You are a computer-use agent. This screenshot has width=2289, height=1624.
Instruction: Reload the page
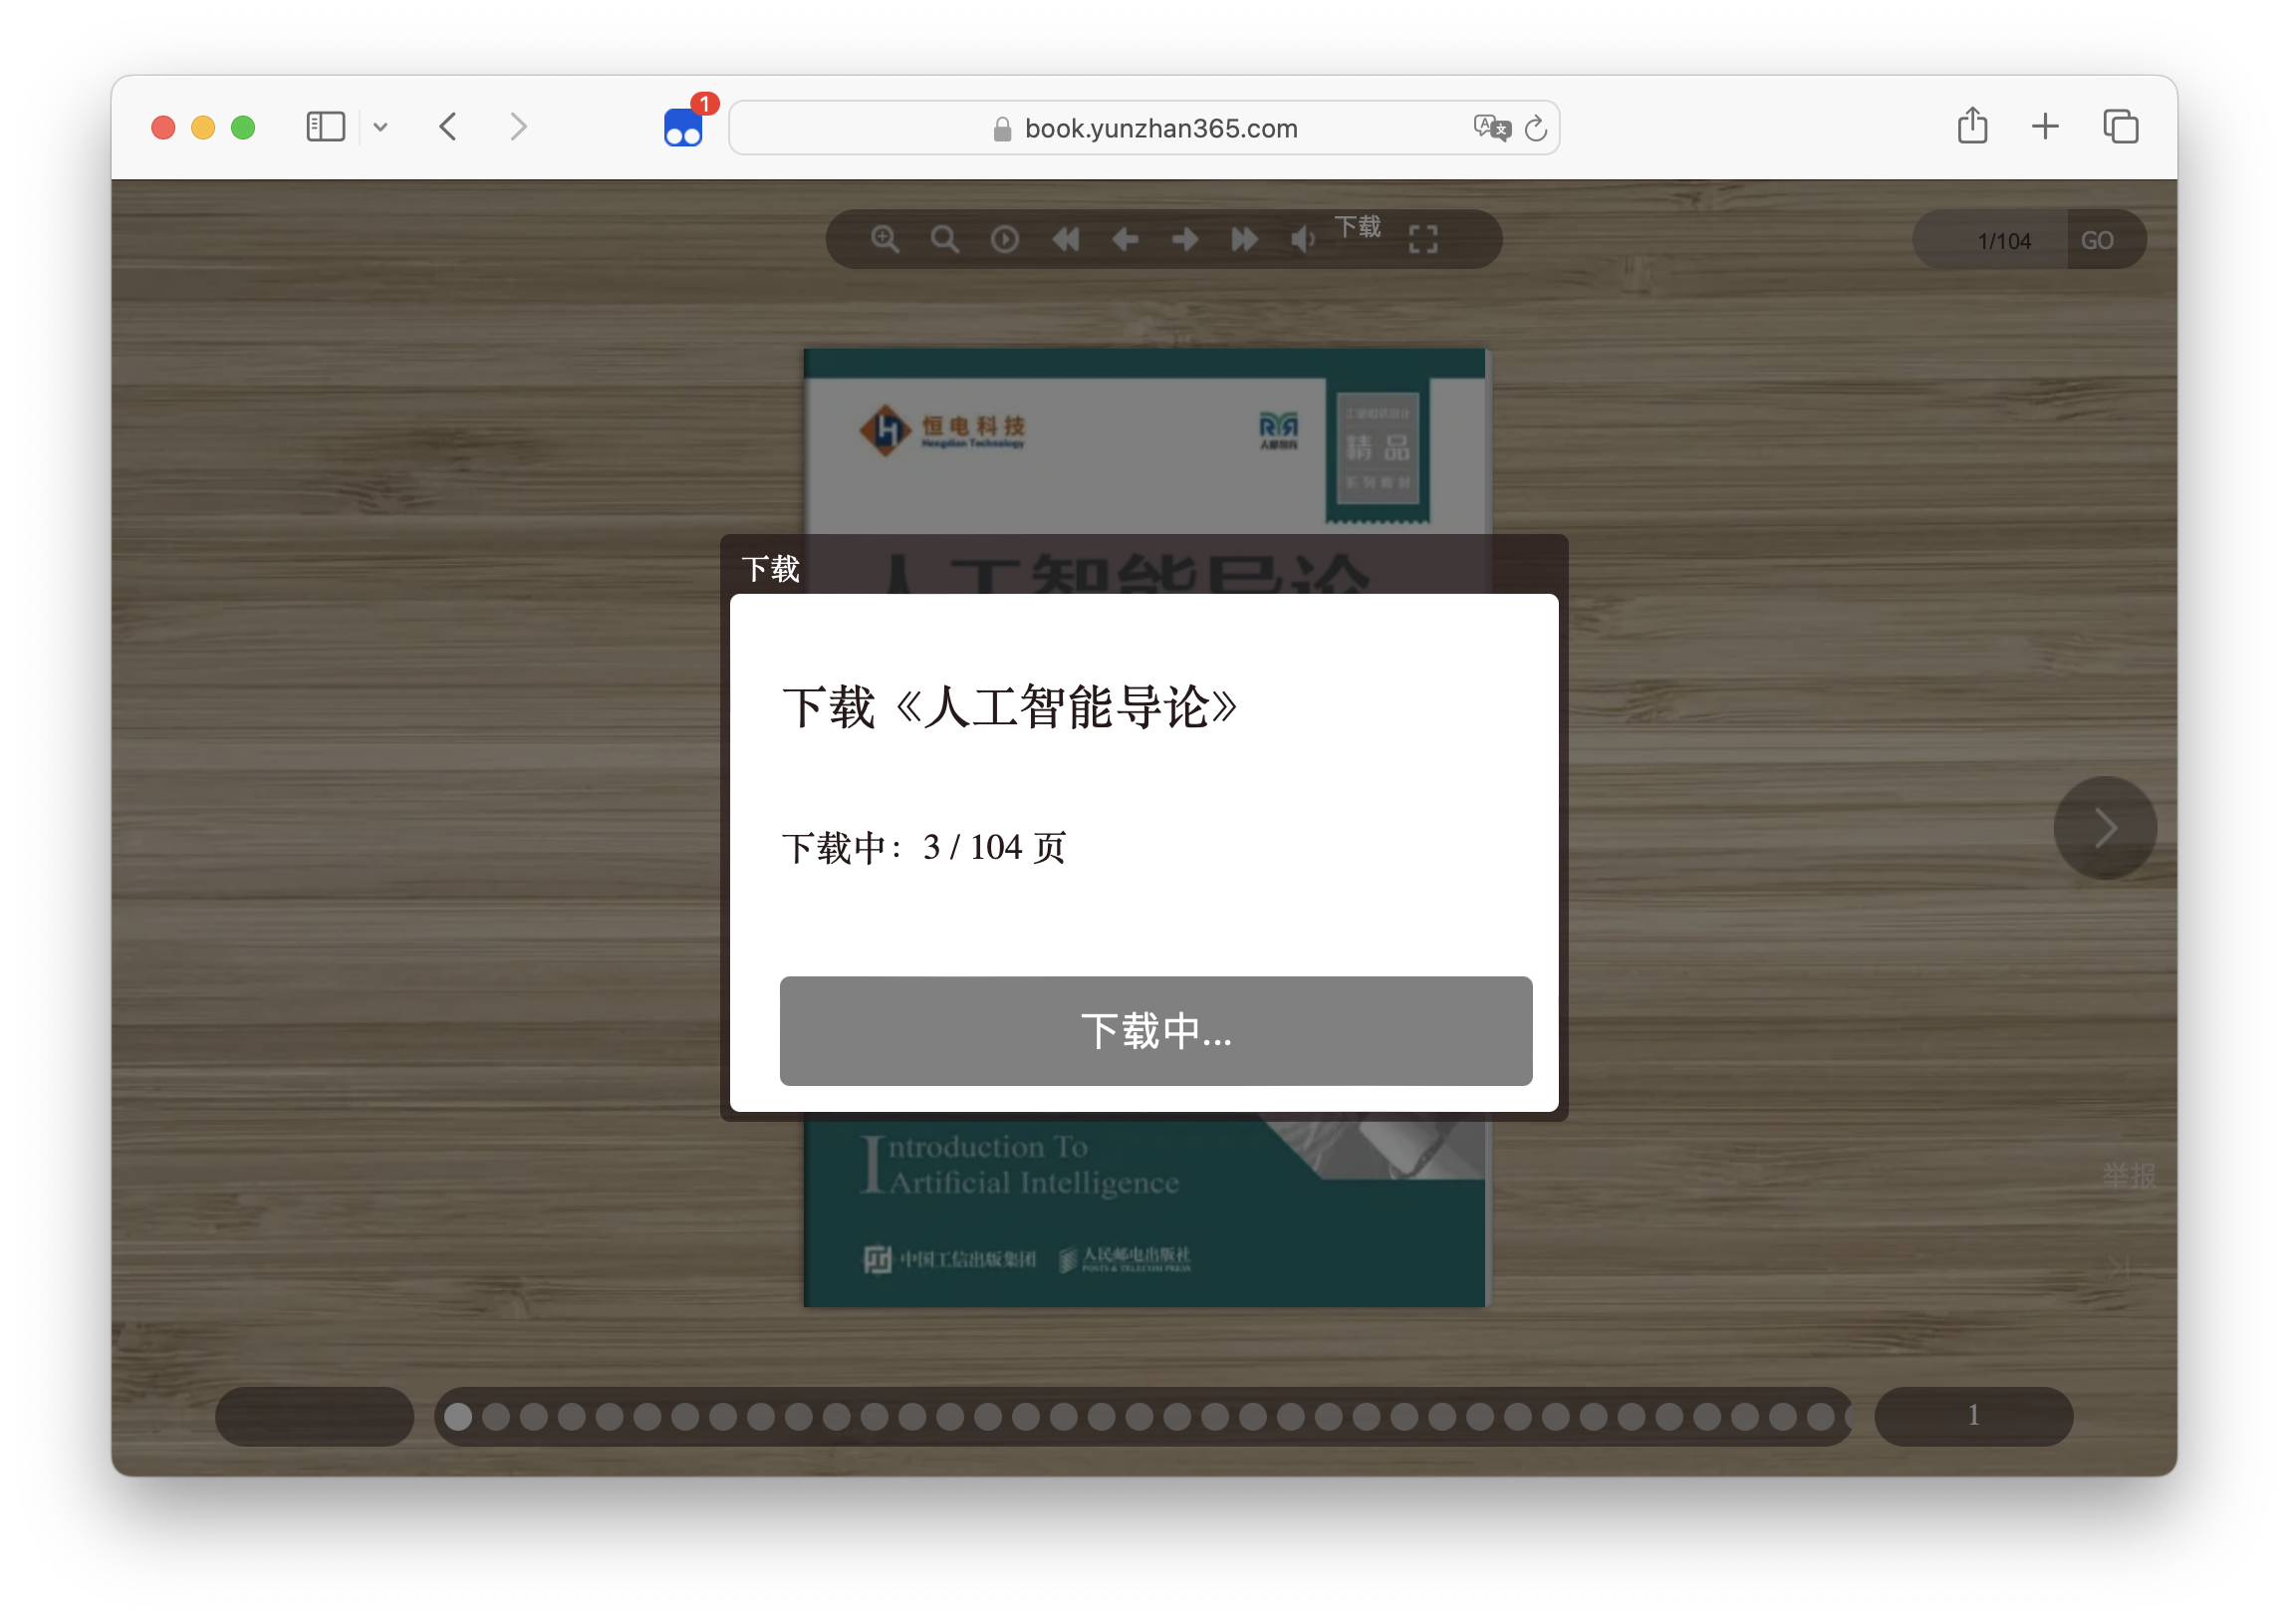pyautogui.click(x=1536, y=128)
